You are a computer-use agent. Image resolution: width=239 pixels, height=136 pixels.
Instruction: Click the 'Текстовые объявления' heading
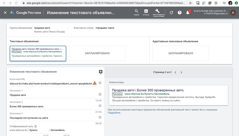pos(24,41)
